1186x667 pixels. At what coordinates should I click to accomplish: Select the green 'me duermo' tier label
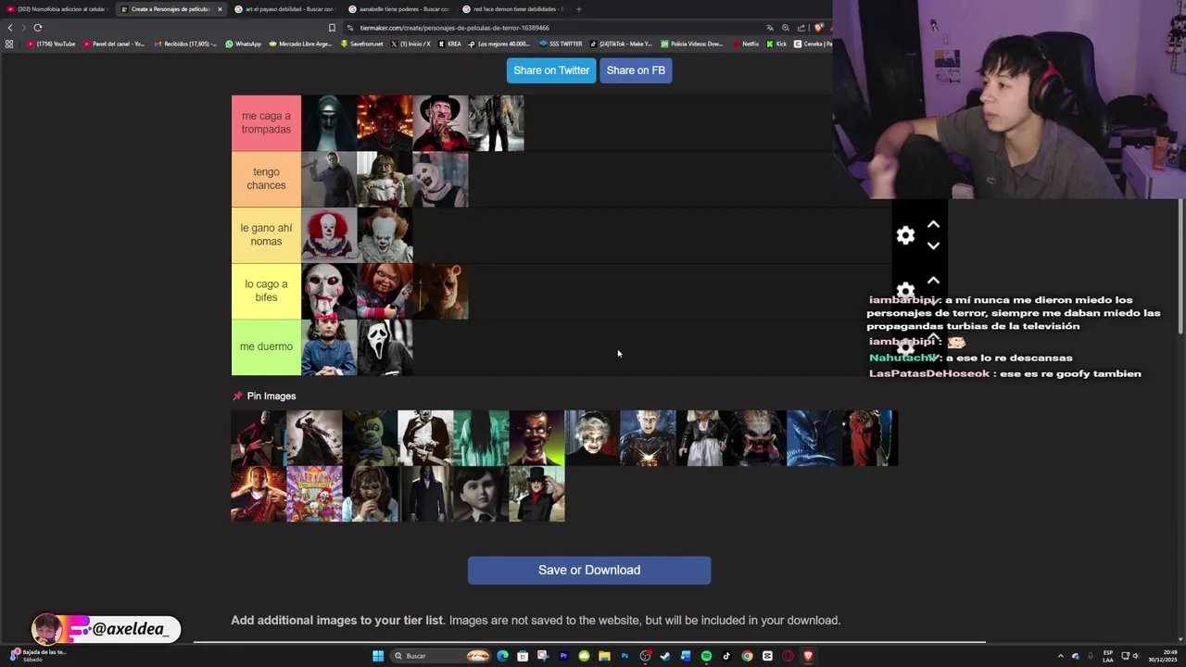(266, 347)
